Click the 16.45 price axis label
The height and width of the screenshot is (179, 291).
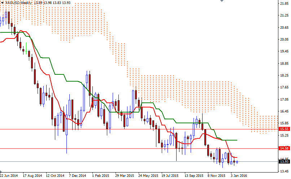click(284, 111)
